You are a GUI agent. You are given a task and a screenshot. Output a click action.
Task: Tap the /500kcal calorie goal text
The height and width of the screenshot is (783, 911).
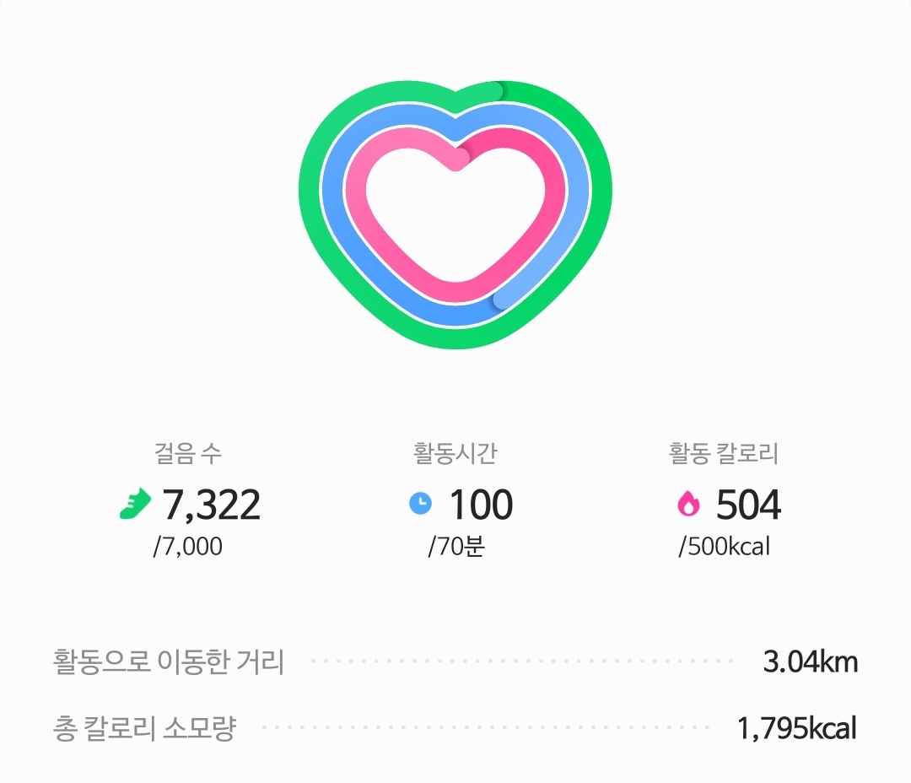click(x=724, y=547)
